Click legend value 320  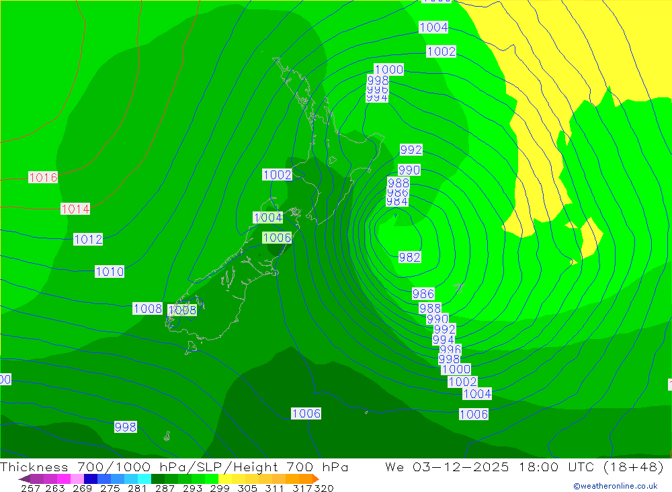tap(324, 488)
